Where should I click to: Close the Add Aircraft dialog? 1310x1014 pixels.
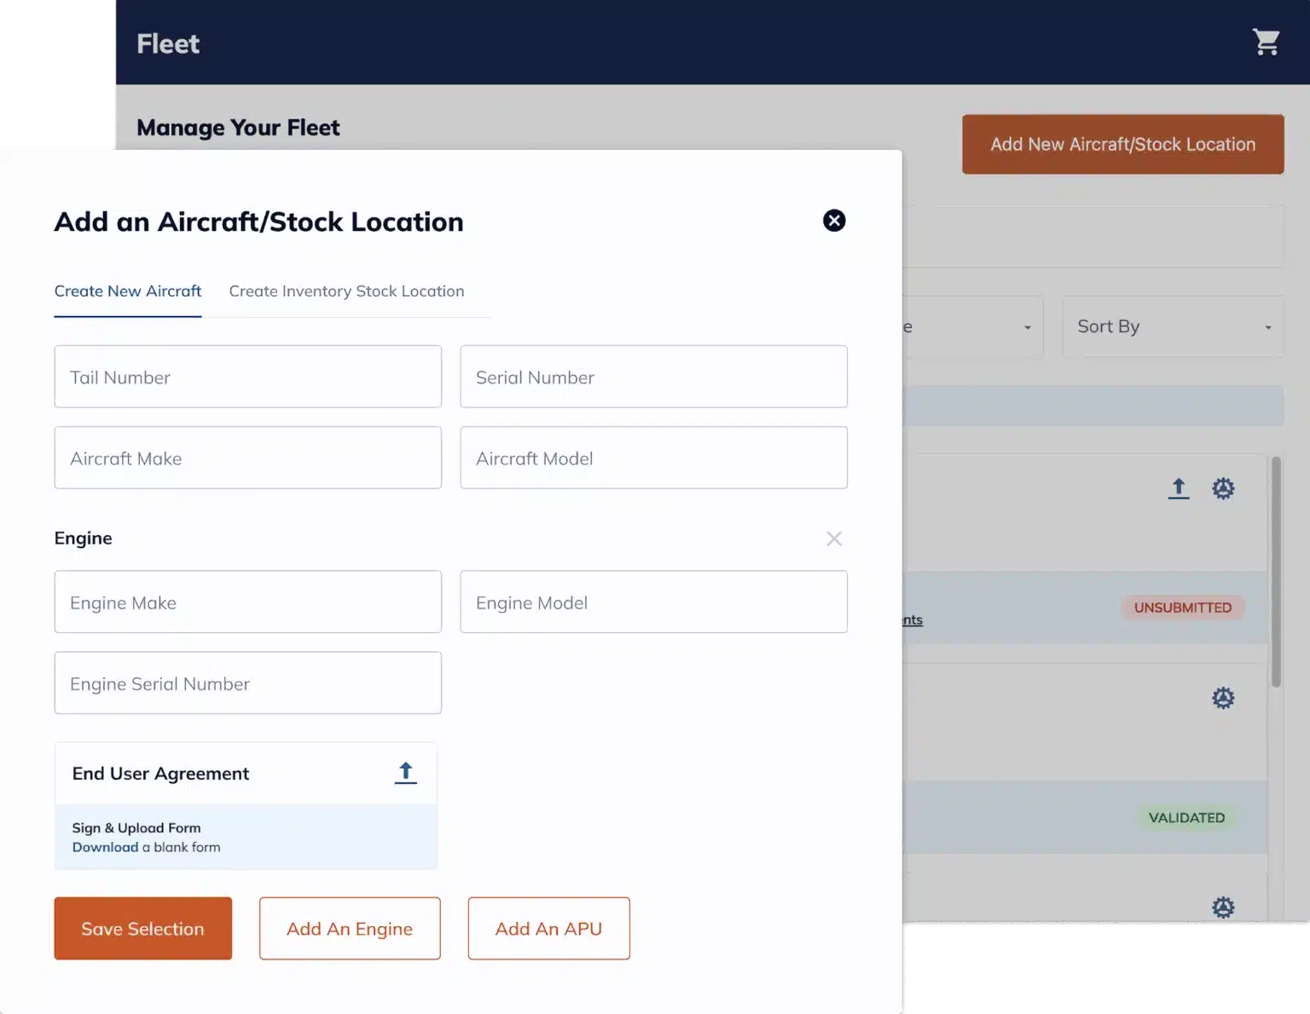833,221
